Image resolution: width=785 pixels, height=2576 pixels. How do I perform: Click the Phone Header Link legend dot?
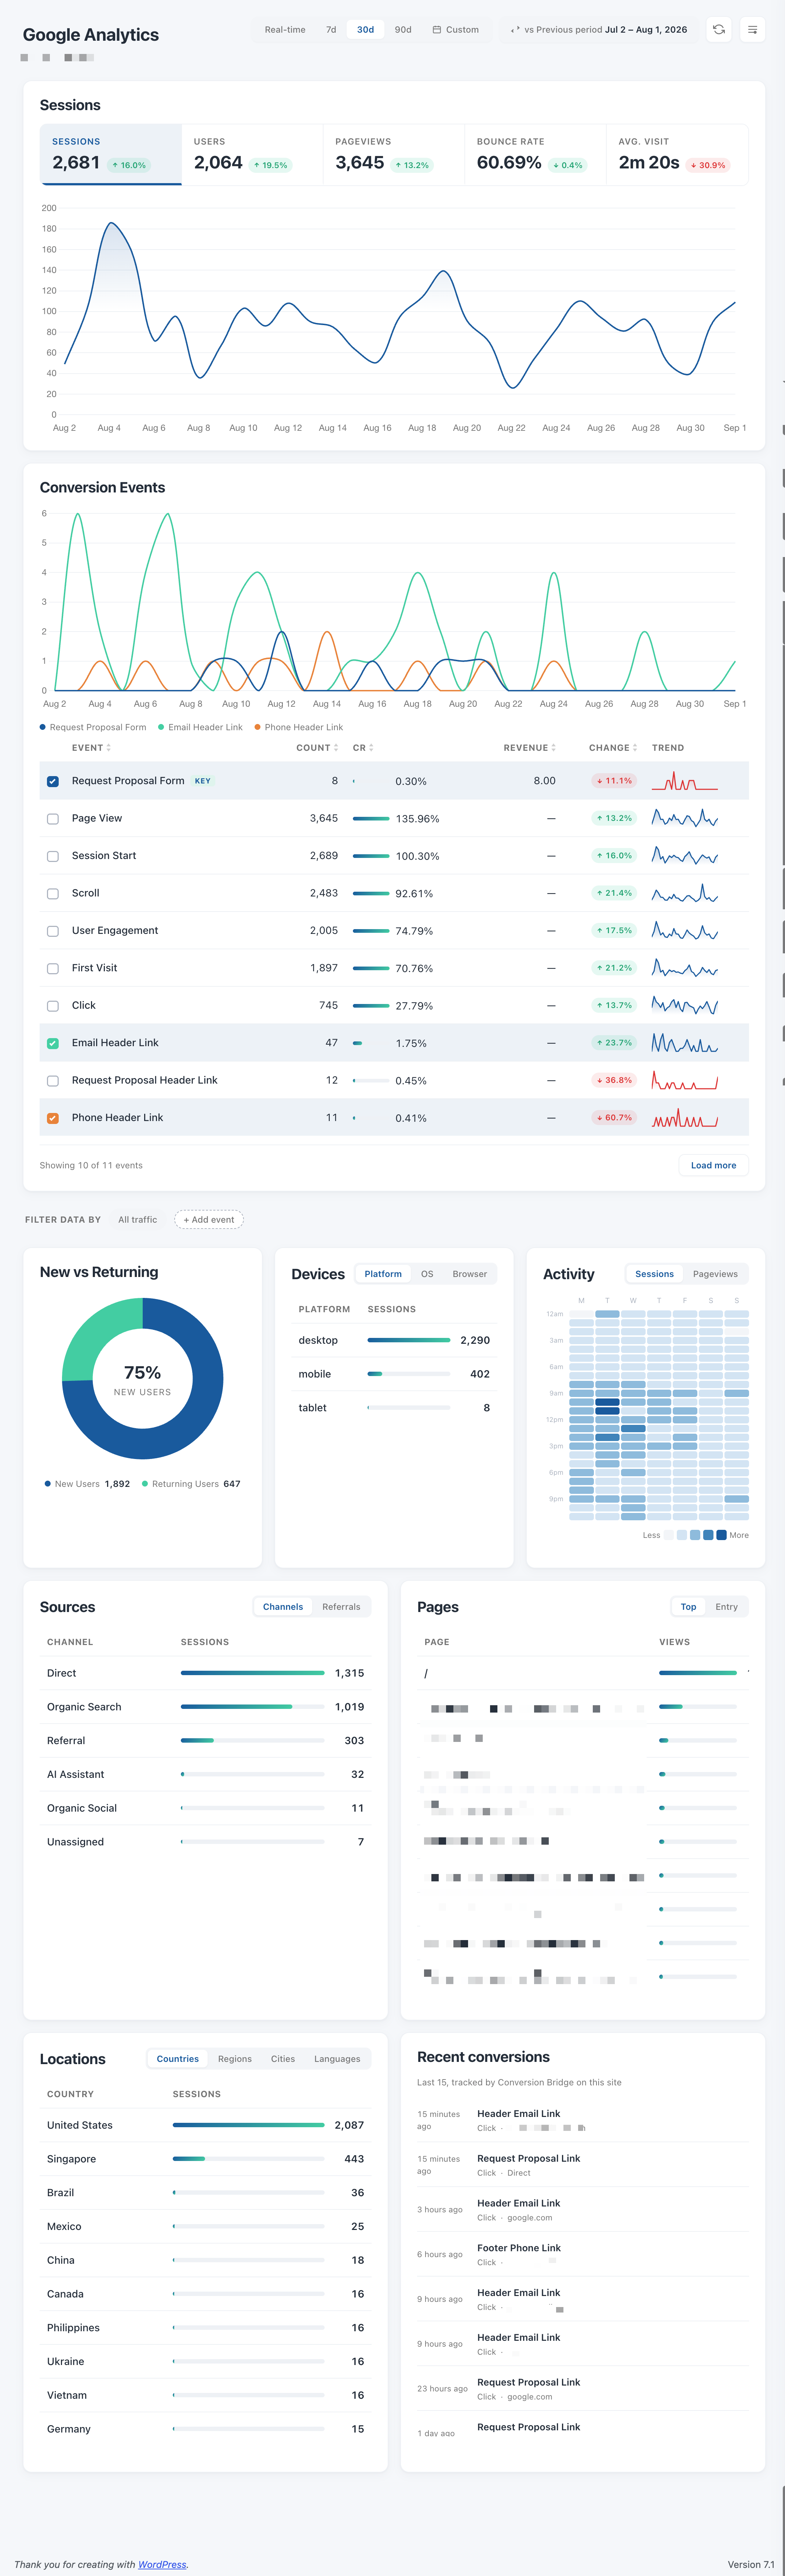258,727
